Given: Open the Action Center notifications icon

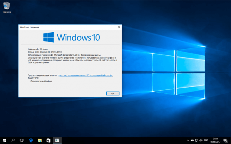Looking at the screenshot, I should click(225, 141).
